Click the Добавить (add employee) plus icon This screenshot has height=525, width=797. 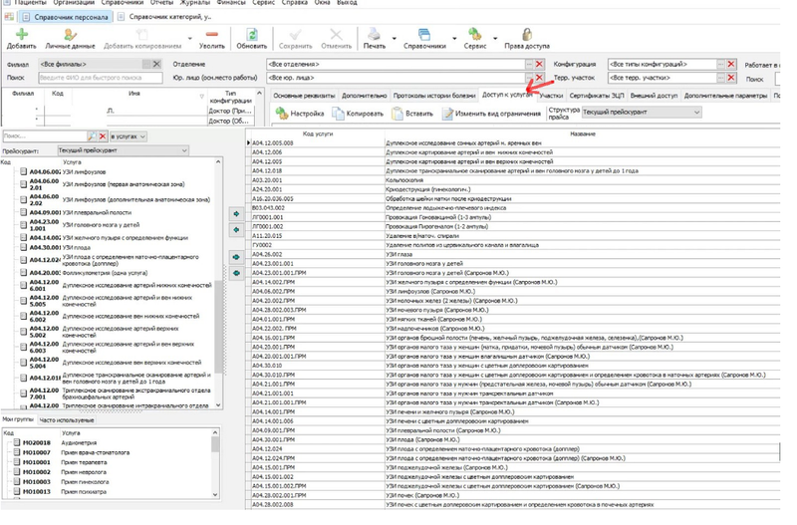tap(21, 35)
